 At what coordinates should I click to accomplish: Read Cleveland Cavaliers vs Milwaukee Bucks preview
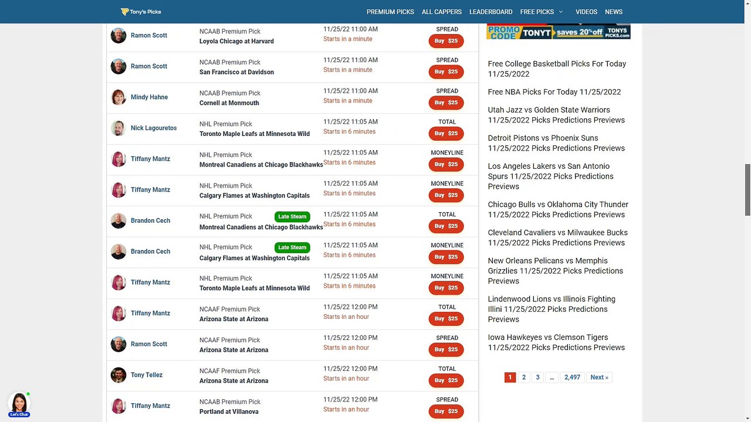(558, 237)
